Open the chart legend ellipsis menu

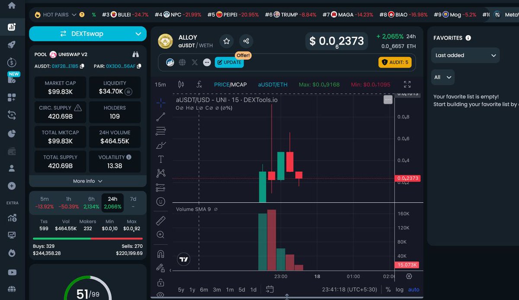388,100
